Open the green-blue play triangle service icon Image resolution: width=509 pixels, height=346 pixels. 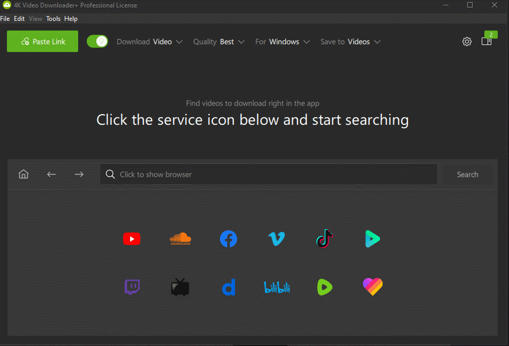(x=373, y=239)
